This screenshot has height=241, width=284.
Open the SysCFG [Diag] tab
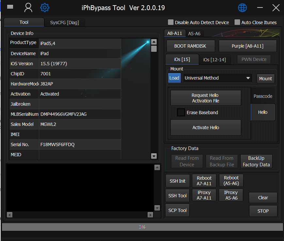coord(65,23)
